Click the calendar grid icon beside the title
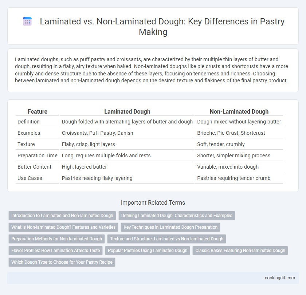Image resolution: width=306 pixels, height=295 pixels. (27, 21)
